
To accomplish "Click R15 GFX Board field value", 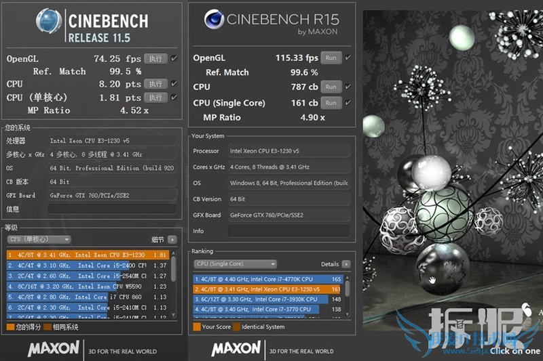I will tap(289, 215).
